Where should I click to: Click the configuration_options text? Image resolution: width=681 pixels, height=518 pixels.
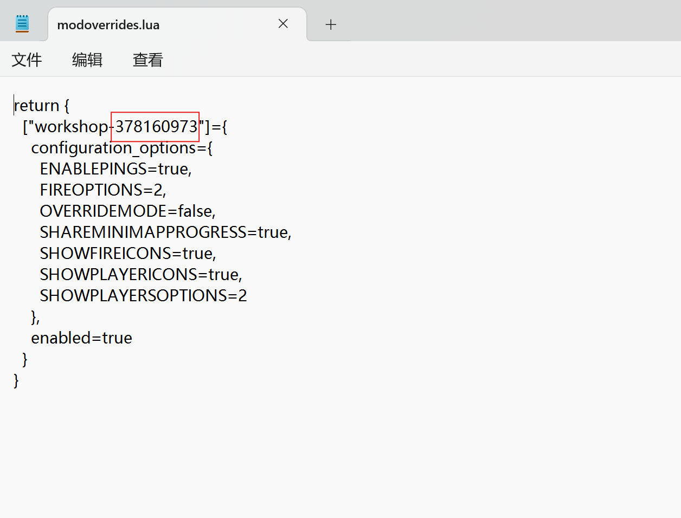pyautogui.click(x=114, y=148)
